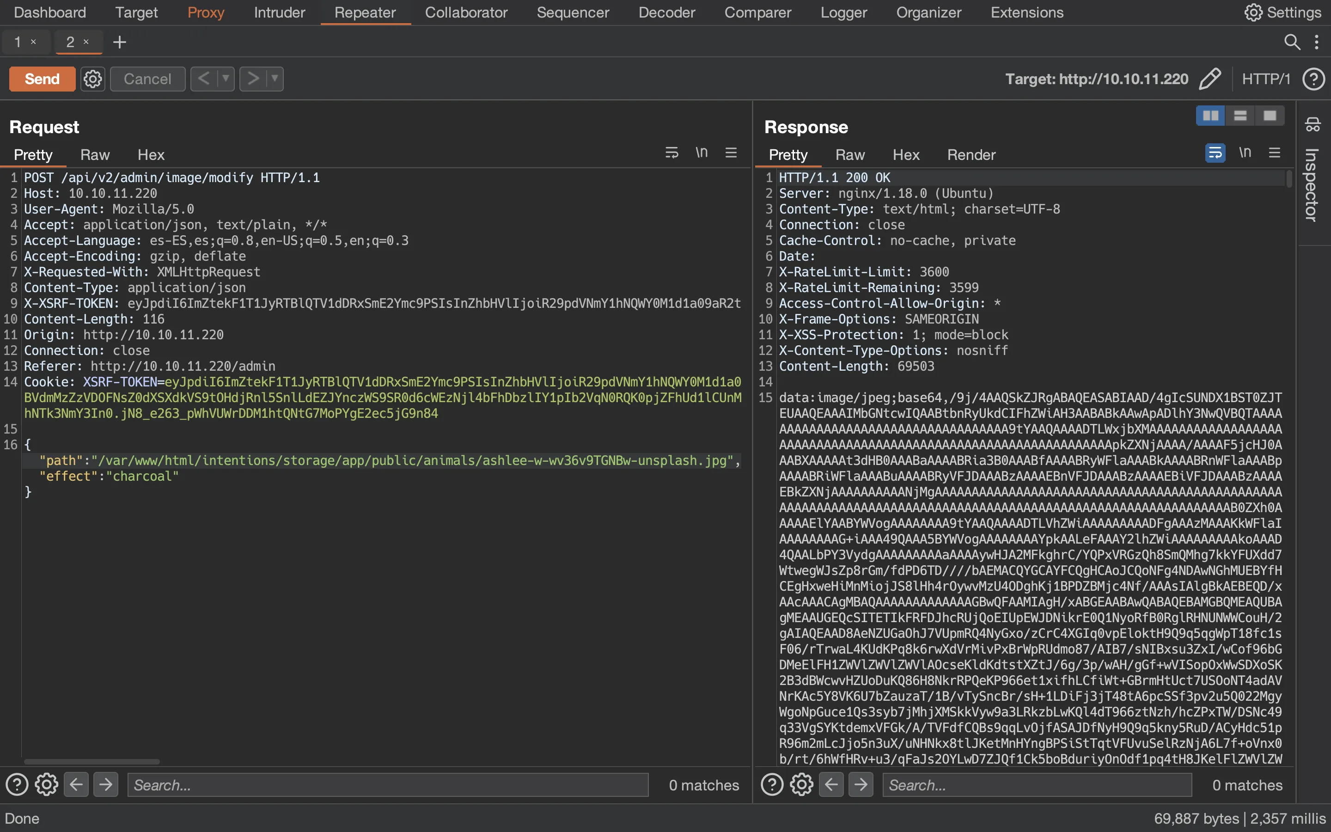The image size is (1331, 832).
Task: Show Response in Render view
Action: [x=971, y=155]
